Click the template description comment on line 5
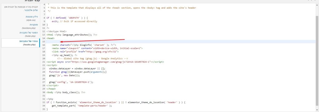 tap(122, 8)
